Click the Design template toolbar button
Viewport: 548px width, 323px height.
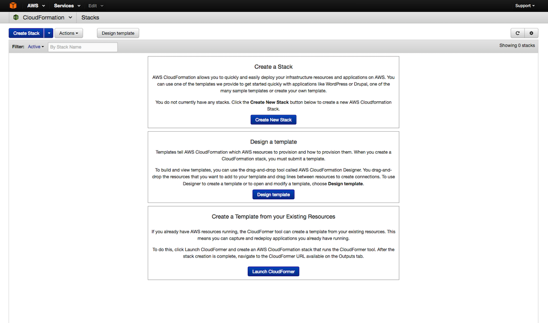click(118, 33)
